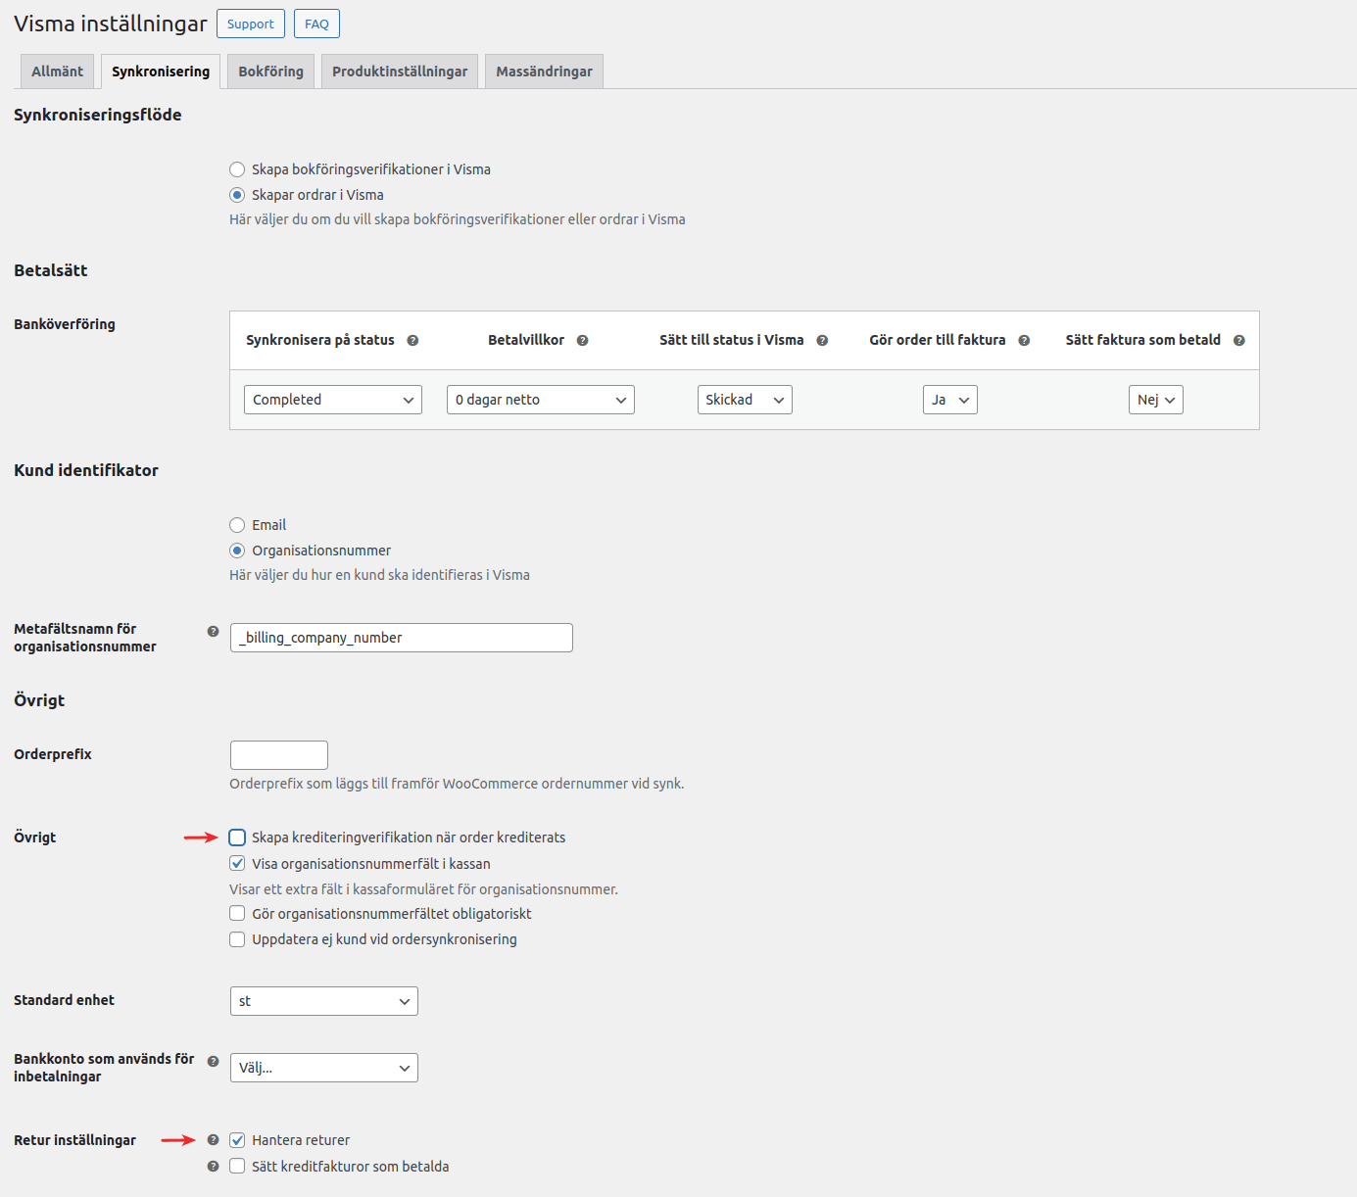Click help icon next to Hantera returer
The width and height of the screenshot is (1357, 1197).
(x=213, y=1140)
